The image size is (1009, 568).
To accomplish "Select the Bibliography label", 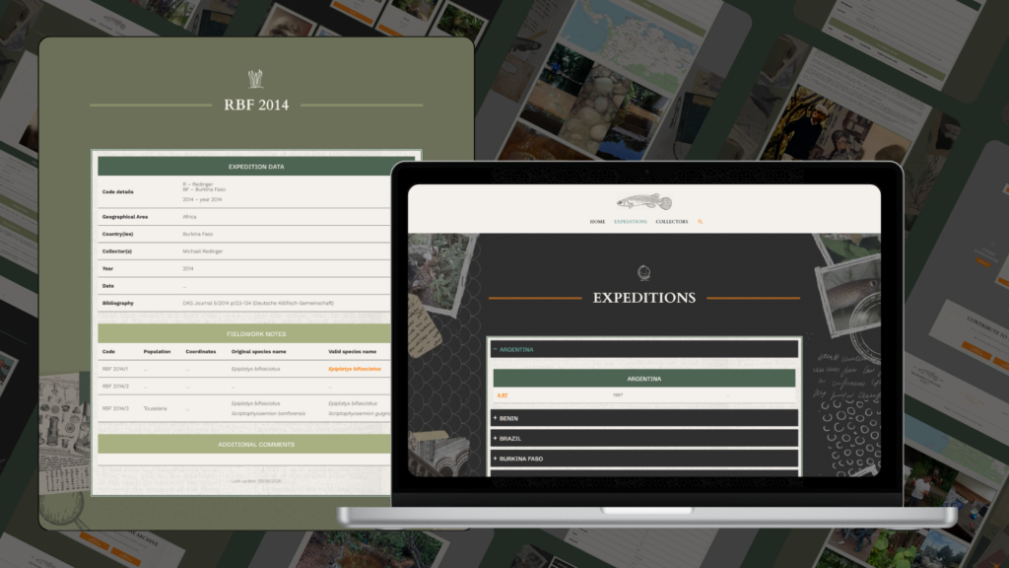I will pos(118,303).
